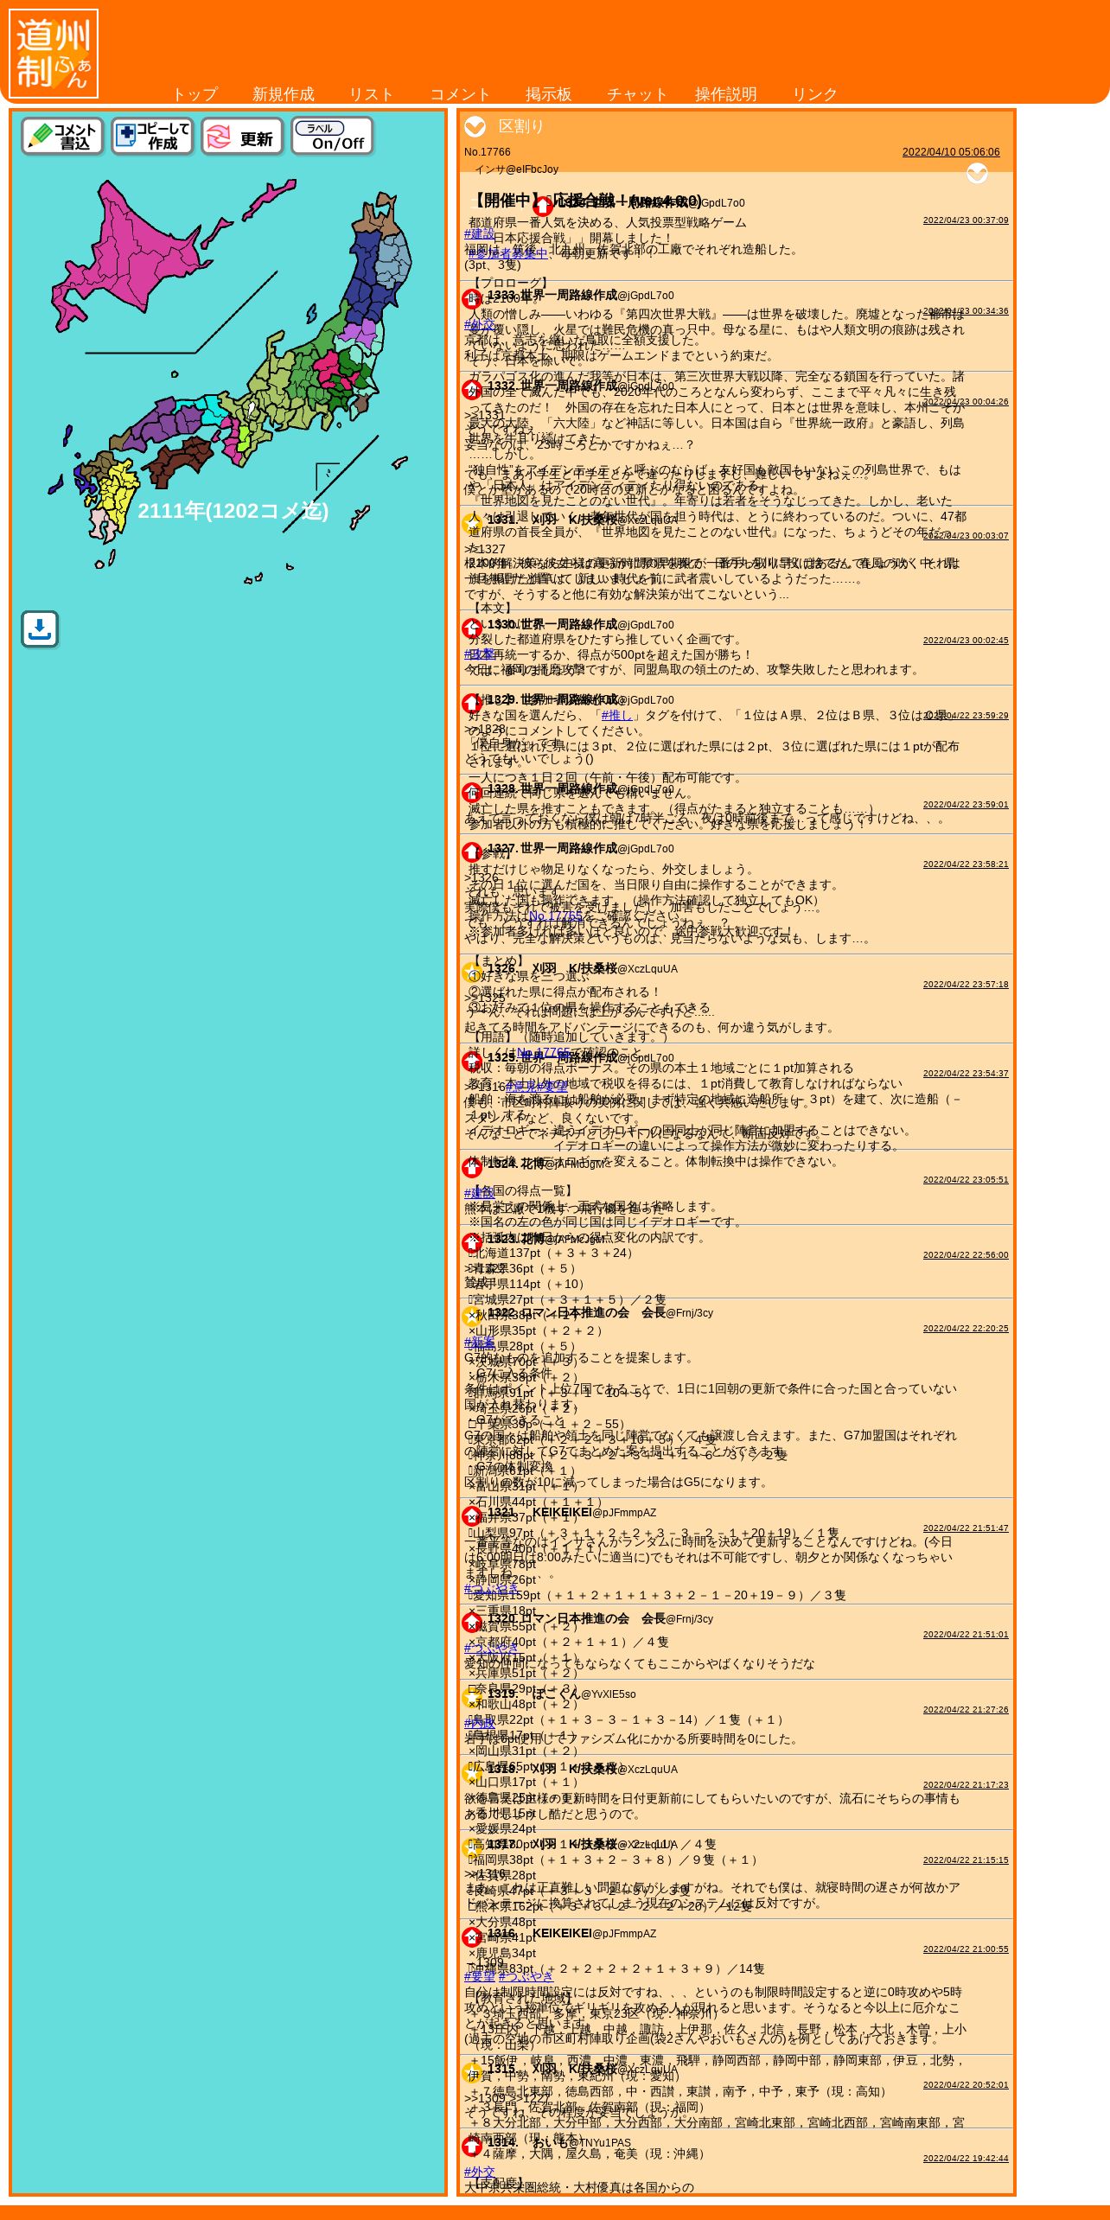This screenshot has height=2220, width=1110.
Task: Click red arrow icon beside comment 1325
Action: pos(471,1061)
